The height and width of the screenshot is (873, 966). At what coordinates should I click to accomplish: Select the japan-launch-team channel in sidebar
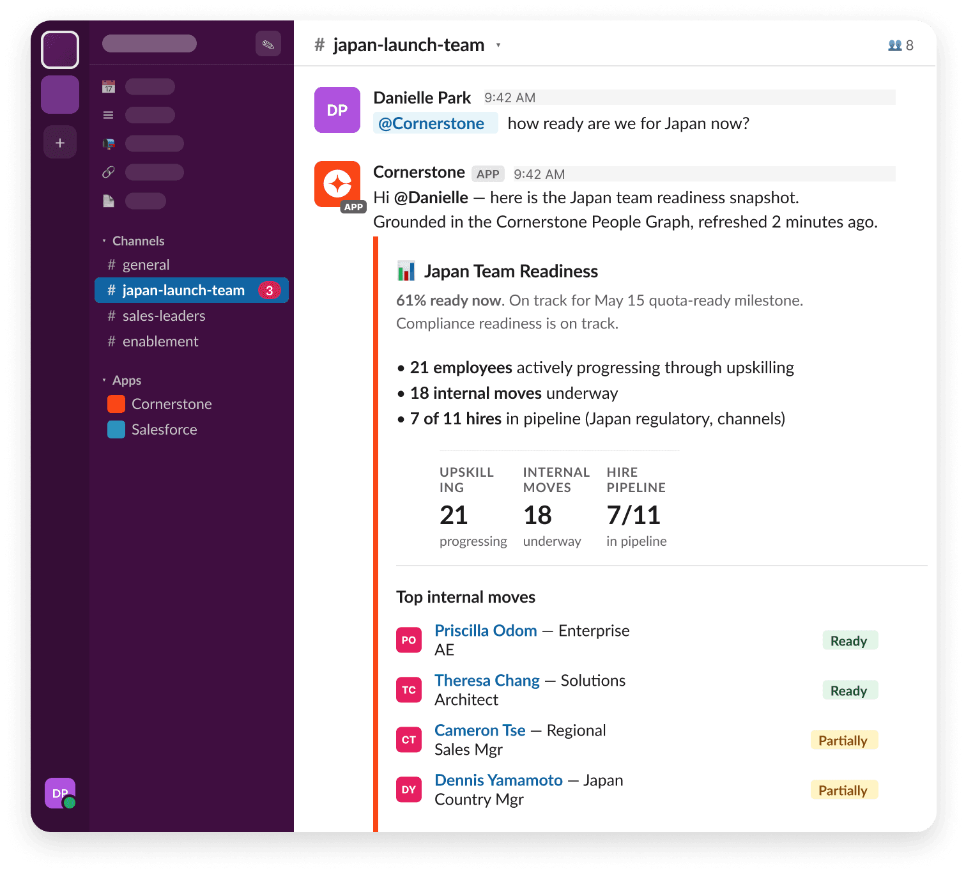pos(192,290)
